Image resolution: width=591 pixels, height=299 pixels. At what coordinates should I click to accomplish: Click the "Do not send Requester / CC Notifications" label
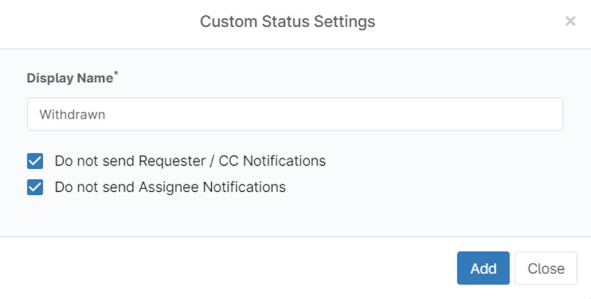(190, 161)
